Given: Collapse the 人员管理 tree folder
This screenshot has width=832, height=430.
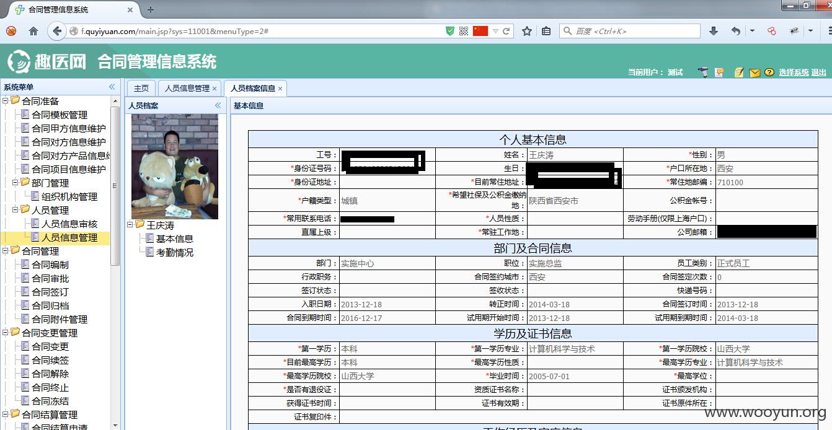Looking at the screenshot, I should 15,209.
